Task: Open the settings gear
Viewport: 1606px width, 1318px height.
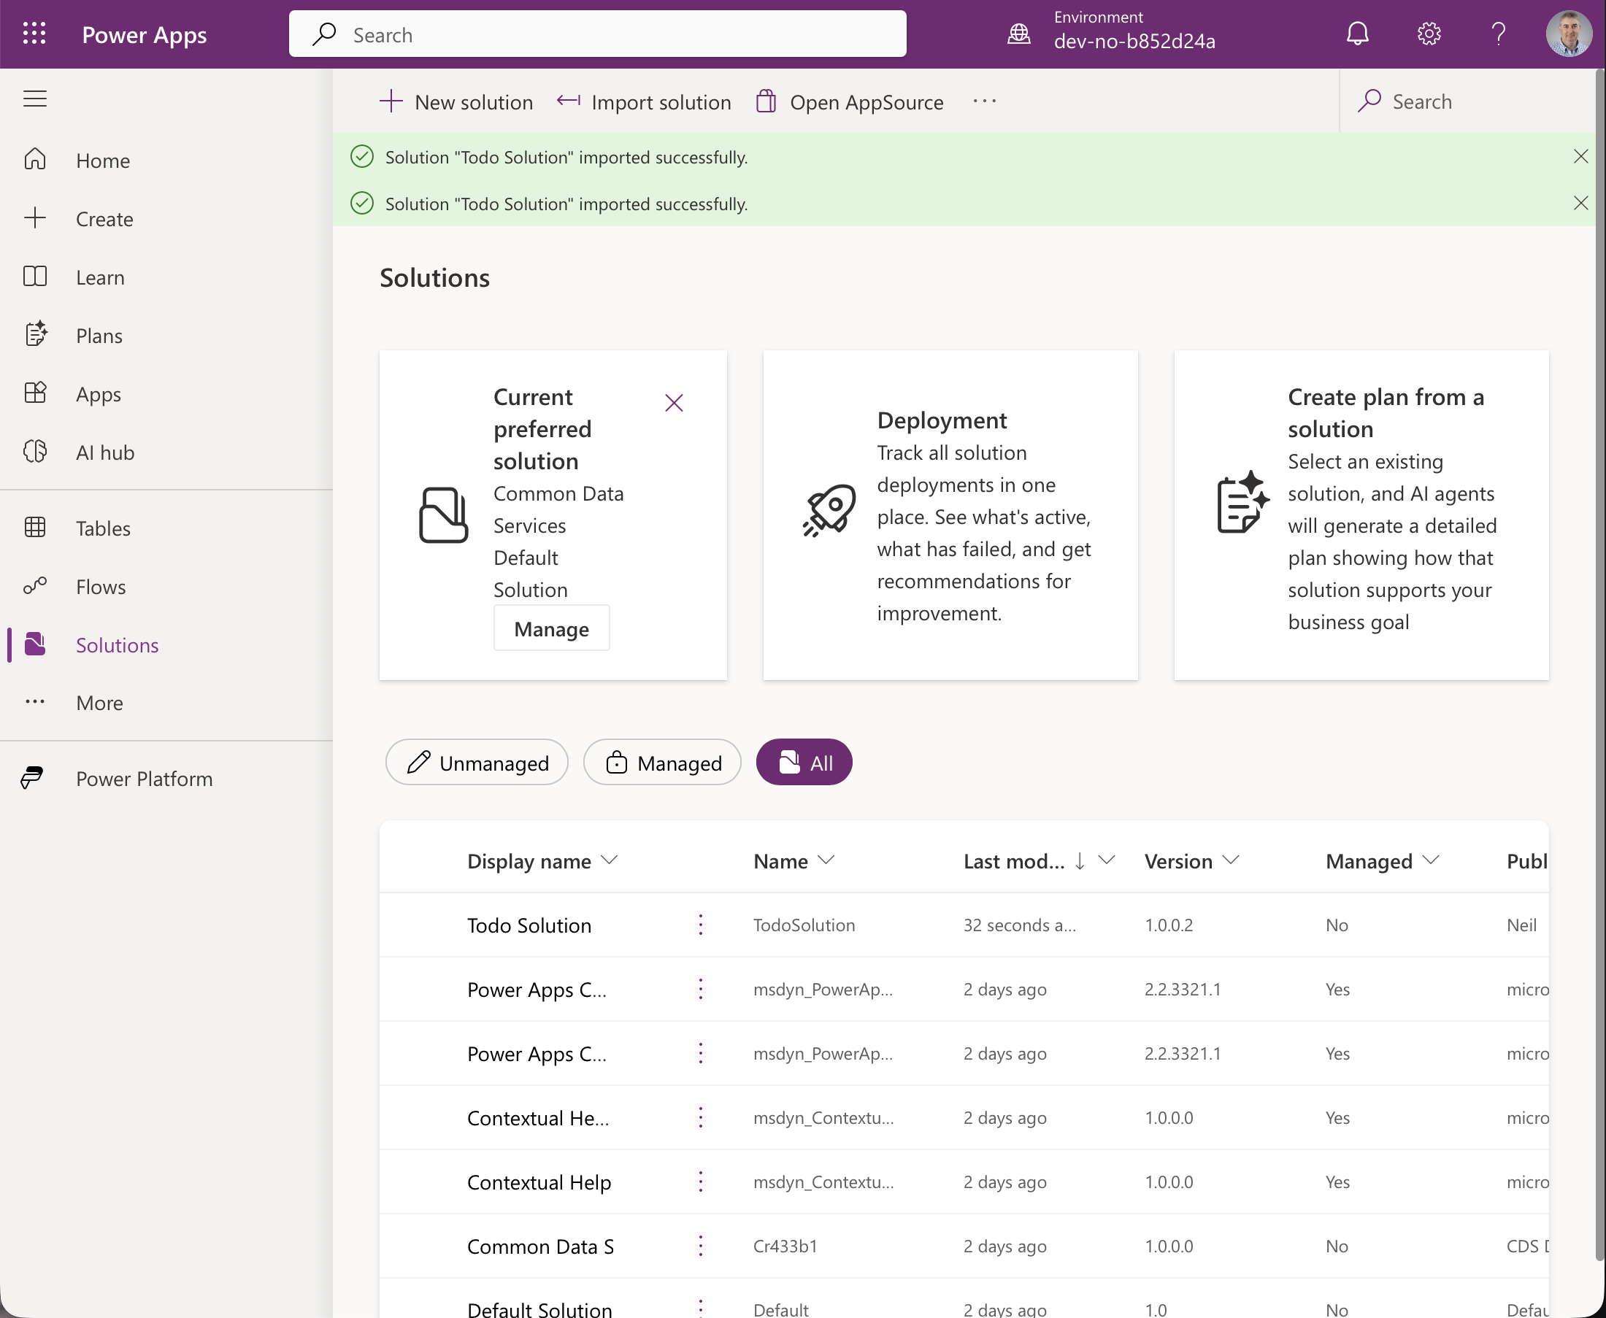Action: click(x=1429, y=34)
